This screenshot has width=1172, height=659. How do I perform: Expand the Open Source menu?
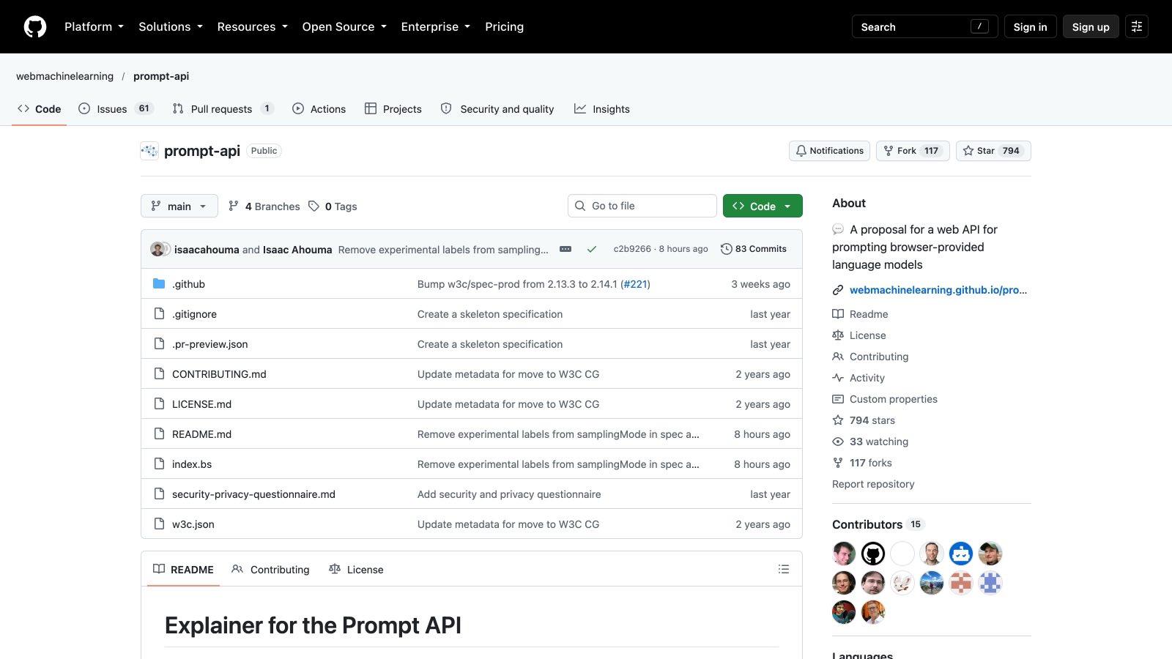click(x=344, y=26)
